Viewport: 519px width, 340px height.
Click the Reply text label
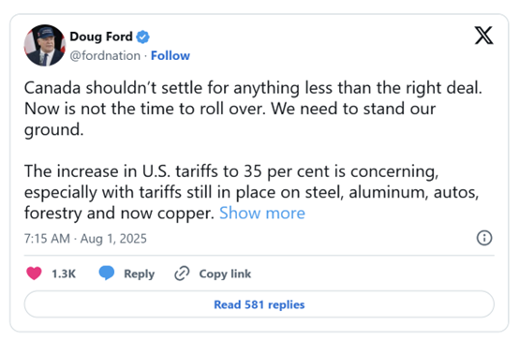coord(139,274)
